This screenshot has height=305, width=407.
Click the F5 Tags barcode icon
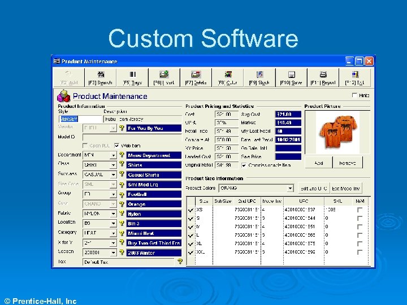(x=133, y=75)
